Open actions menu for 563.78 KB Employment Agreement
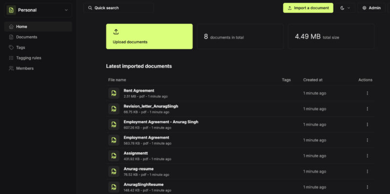 click(367, 140)
